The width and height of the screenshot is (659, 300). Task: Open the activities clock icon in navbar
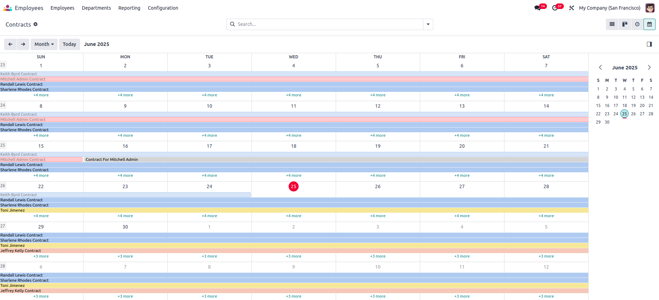tap(555, 8)
